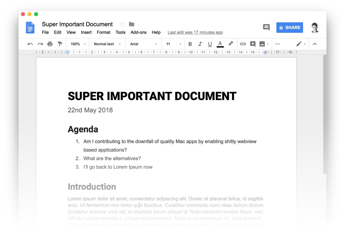Expand the Normal text styles dropdown

pyautogui.click(x=107, y=44)
